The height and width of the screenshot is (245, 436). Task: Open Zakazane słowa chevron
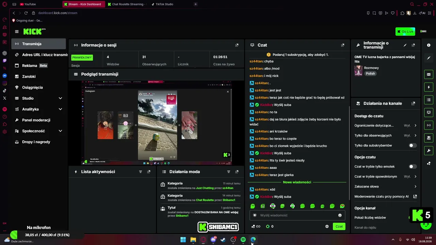415,186
